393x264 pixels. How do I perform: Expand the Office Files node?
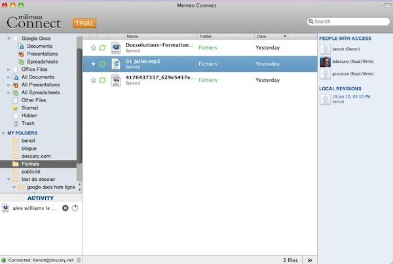pyautogui.click(x=9, y=69)
